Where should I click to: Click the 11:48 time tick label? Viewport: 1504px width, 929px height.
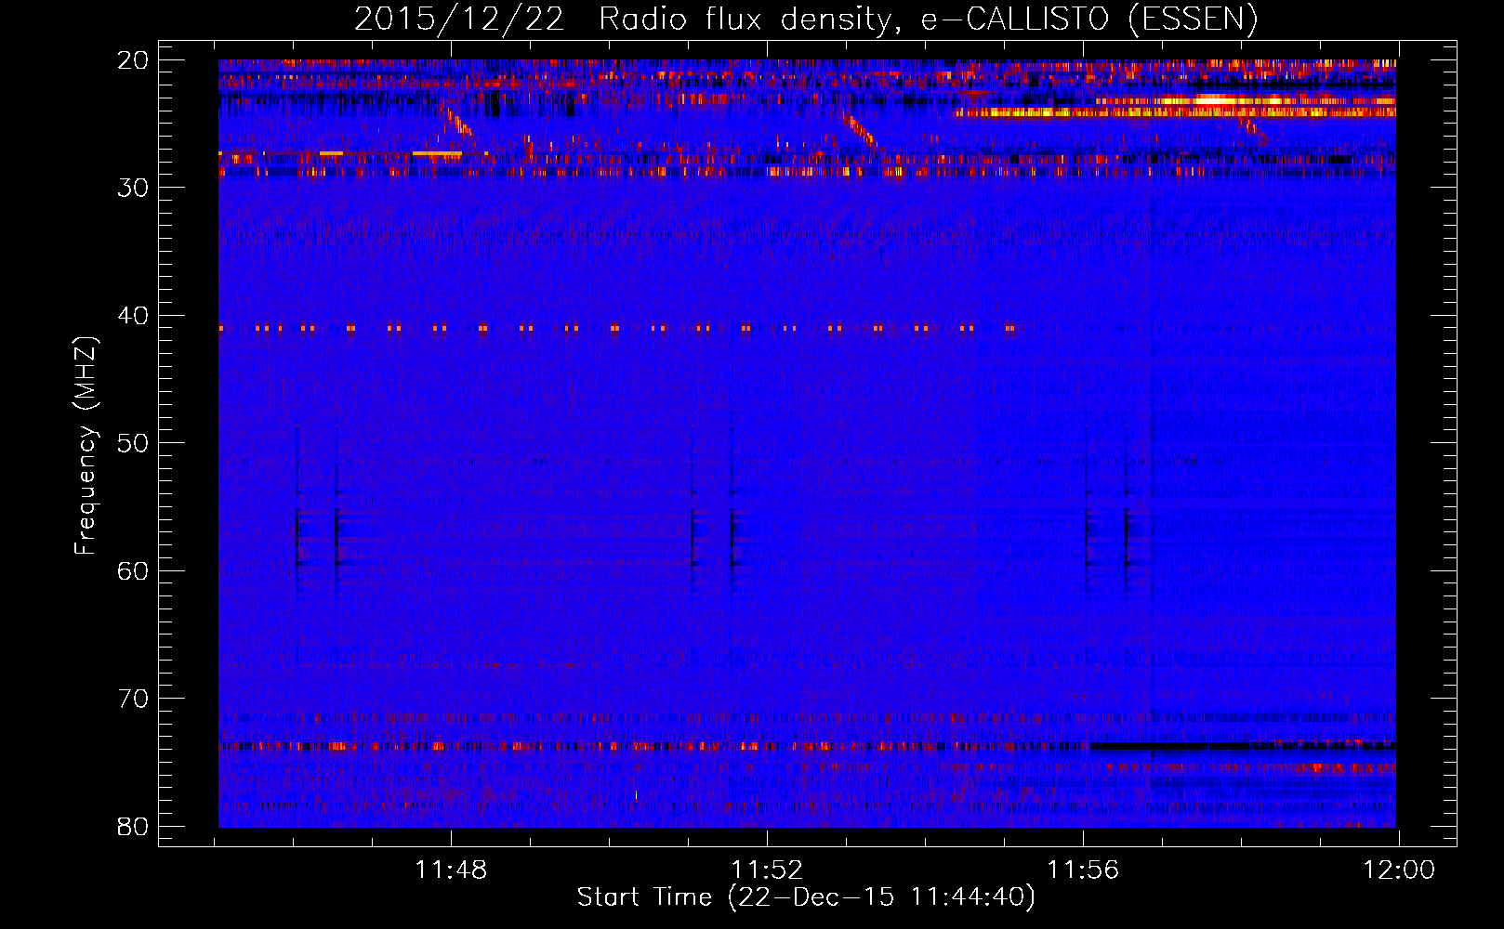point(450,870)
